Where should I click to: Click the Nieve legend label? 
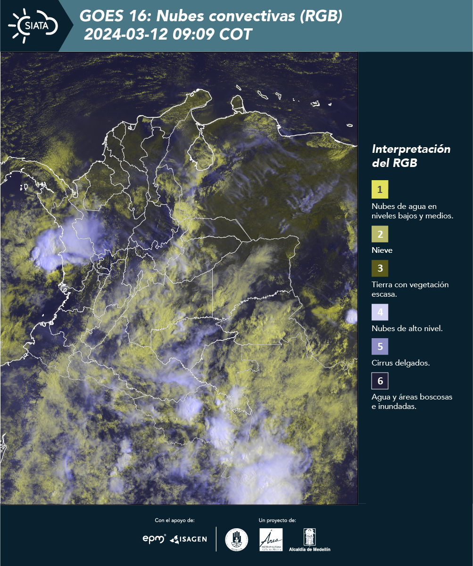click(382, 250)
